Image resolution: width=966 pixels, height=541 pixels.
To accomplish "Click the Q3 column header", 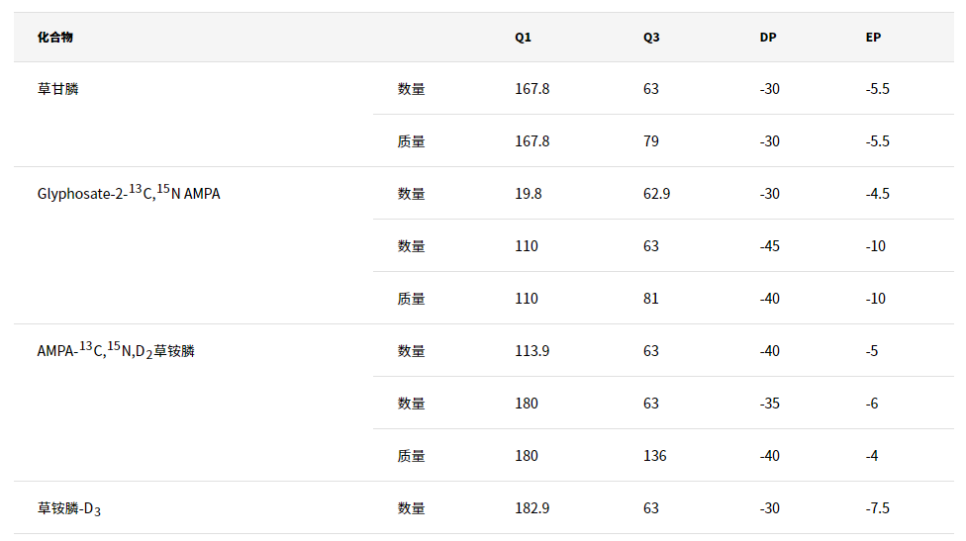I will coord(651,38).
